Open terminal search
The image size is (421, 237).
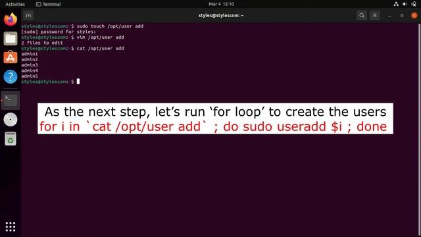(x=362, y=16)
